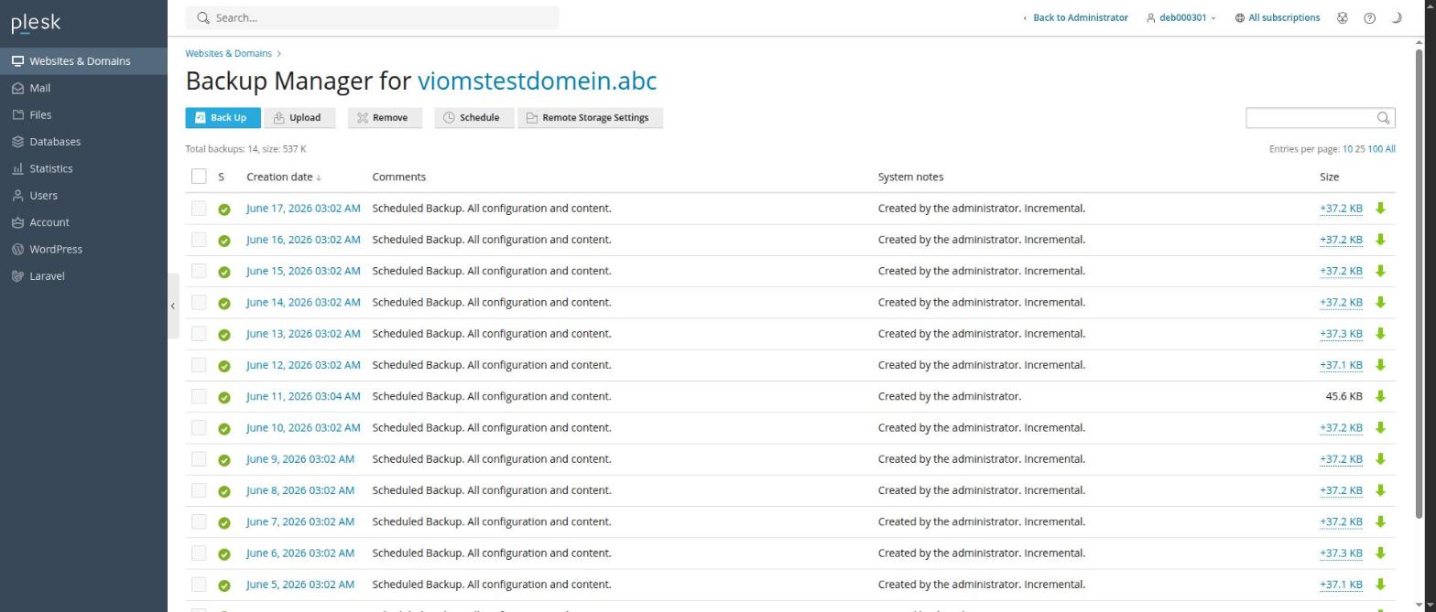Open WordPress in sidebar
Image resolution: width=1436 pixels, height=612 pixels.
tap(83, 249)
